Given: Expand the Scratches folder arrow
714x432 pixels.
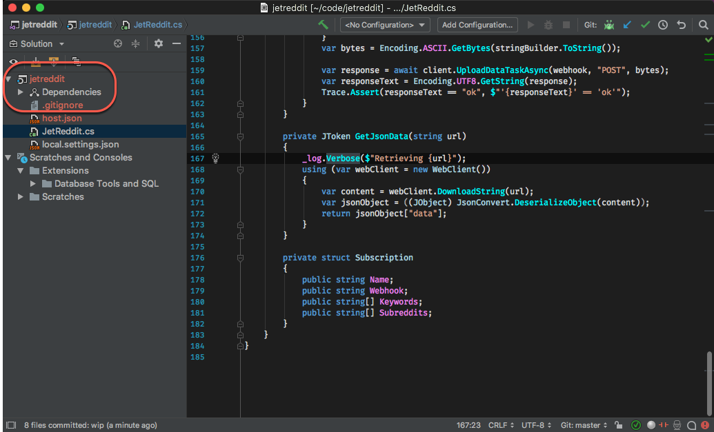Looking at the screenshot, I should coord(21,197).
